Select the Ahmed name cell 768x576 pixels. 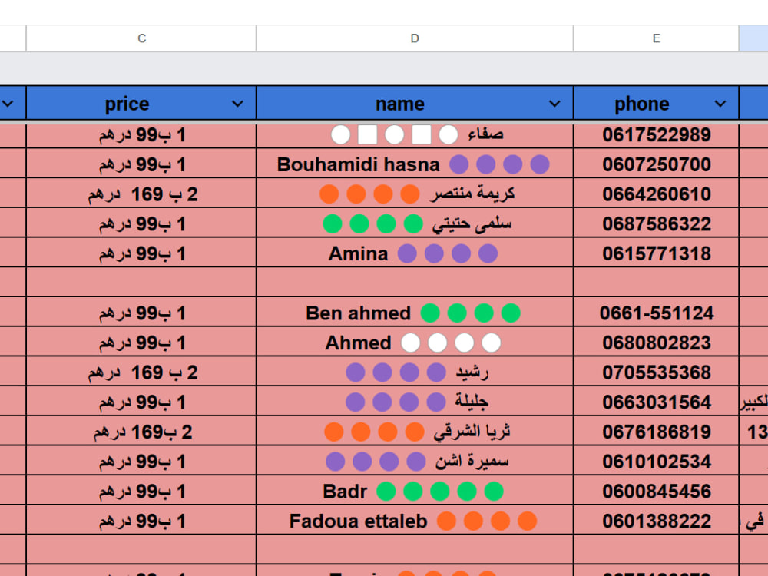pyautogui.click(x=415, y=343)
